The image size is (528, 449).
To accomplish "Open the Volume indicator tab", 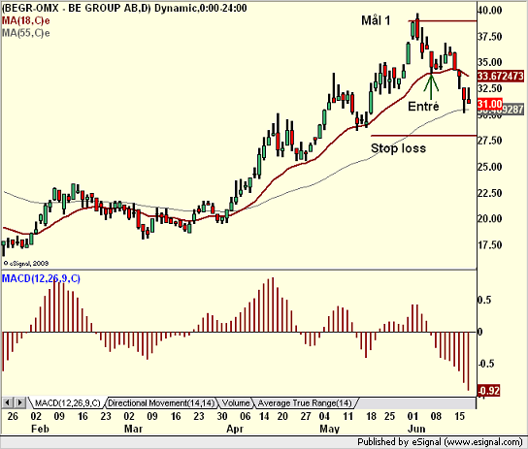I will point(236,402).
